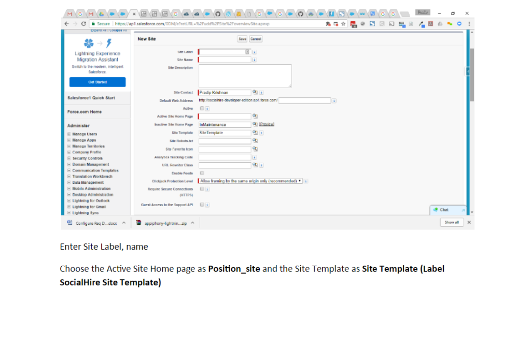Focus the Default Web Address suffix field
The width and height of the screenshot is (531, 347).
point(304,100)
